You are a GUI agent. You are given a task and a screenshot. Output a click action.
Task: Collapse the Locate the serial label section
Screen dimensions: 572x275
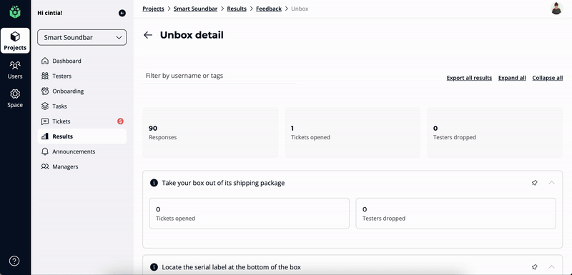[551, 267]
